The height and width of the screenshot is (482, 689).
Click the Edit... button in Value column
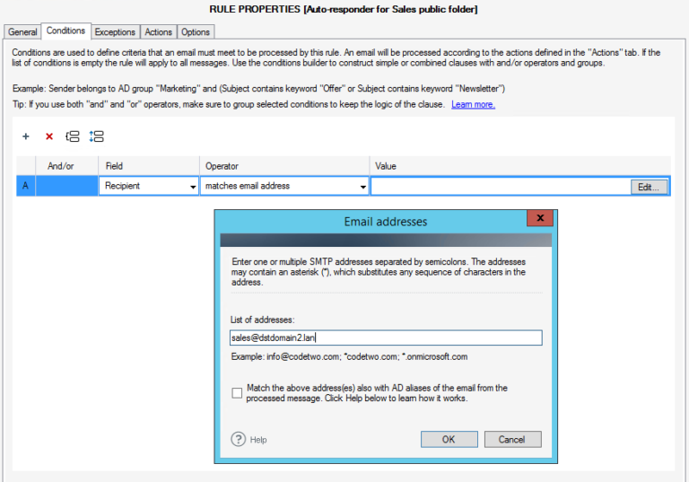649,187
